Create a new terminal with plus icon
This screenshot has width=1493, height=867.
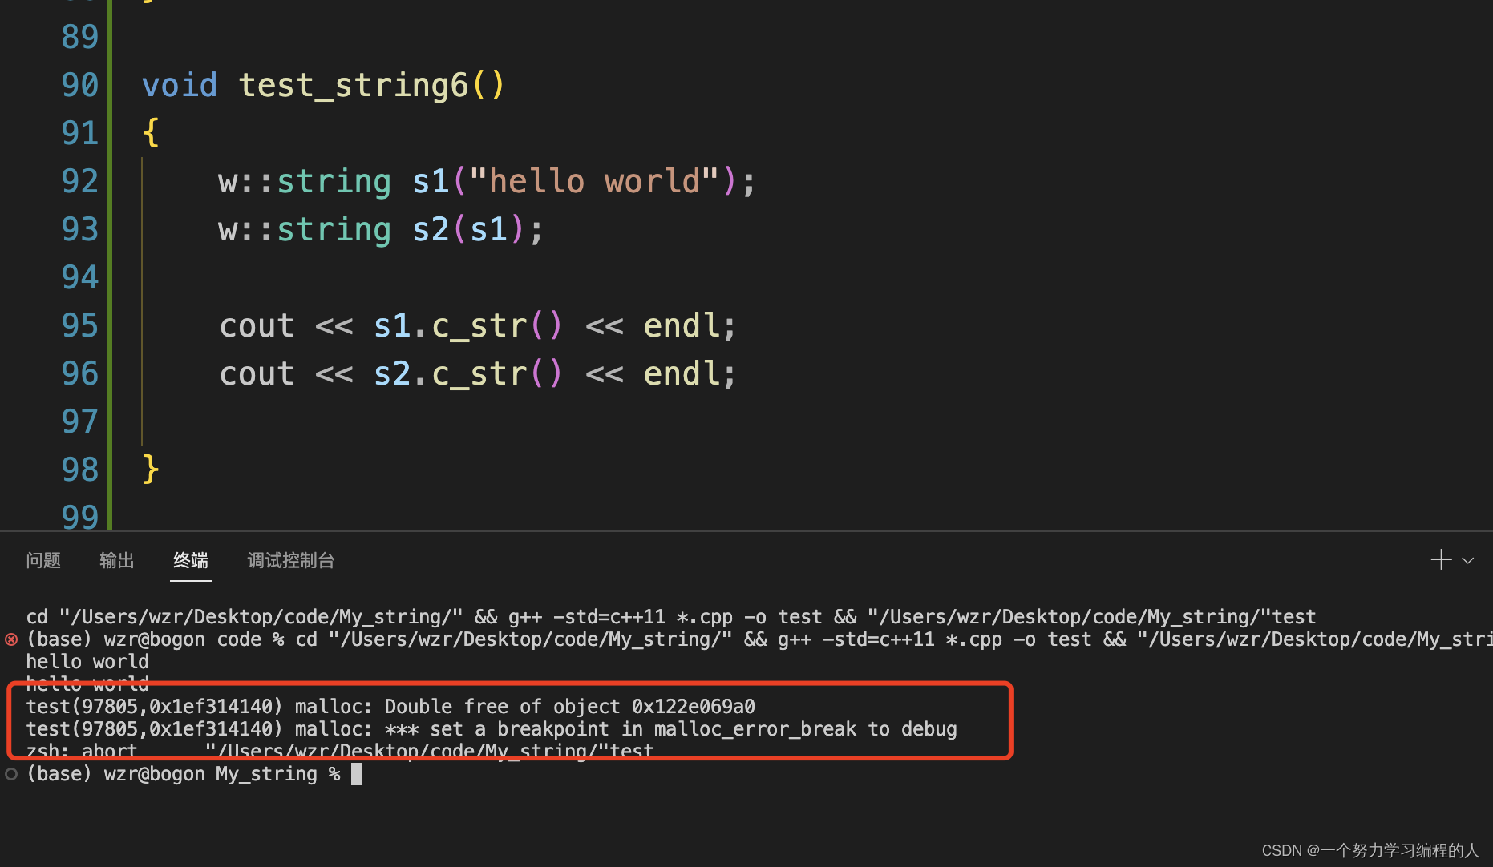click(x=1441, y=559)
